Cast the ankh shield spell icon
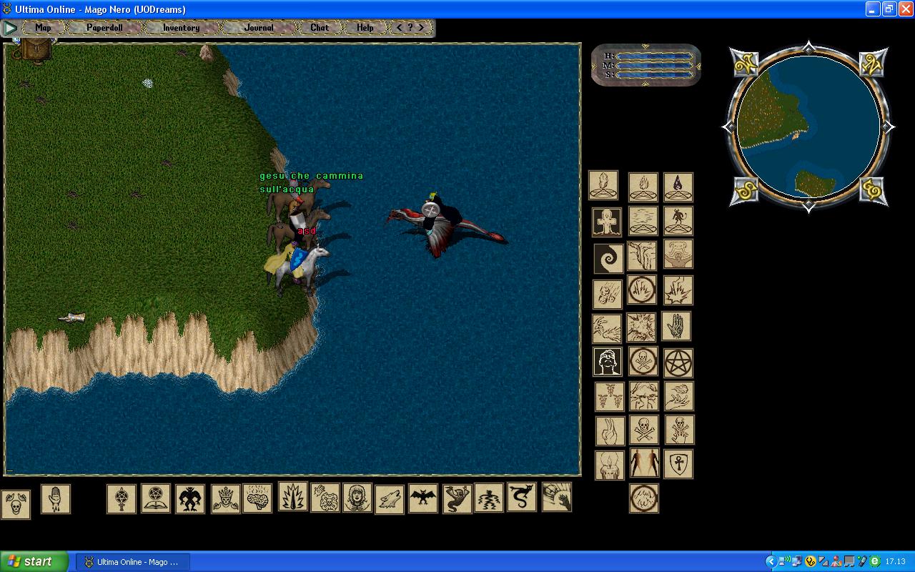915x572 pixels. coord(678,464)
